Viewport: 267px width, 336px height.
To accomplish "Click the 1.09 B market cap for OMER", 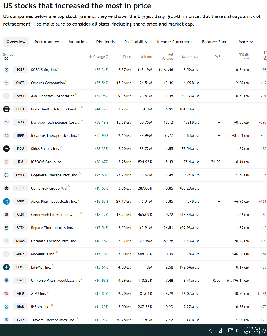I will [192, 83].
